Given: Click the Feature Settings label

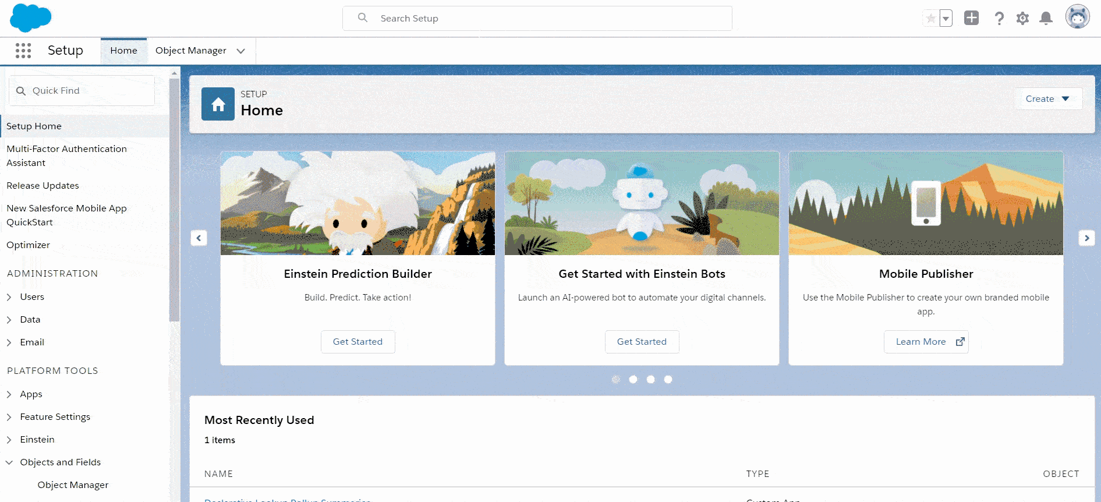Looking at the screenshot, I should [55, 417].
